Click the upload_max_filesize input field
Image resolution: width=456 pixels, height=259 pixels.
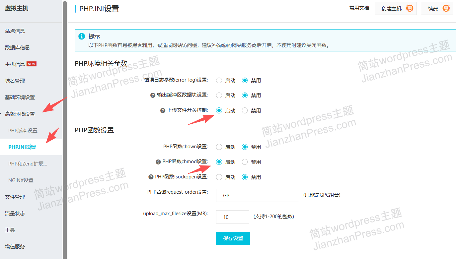(x=233, y=217)
